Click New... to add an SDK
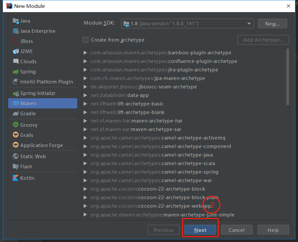Viewport: 298px width, 242px height. coord(272,24)
